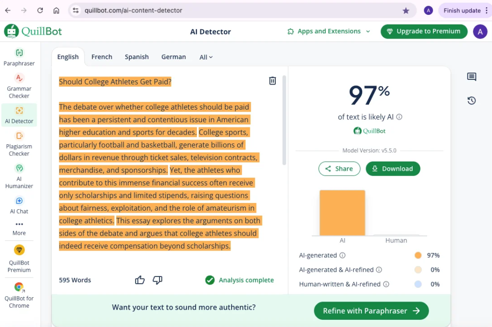Click Upgrade to Premium button
The width and height of the screenshot is (492, 327).
click(424, 31)
